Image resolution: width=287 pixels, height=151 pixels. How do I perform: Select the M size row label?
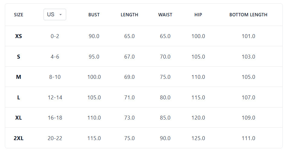18,77
